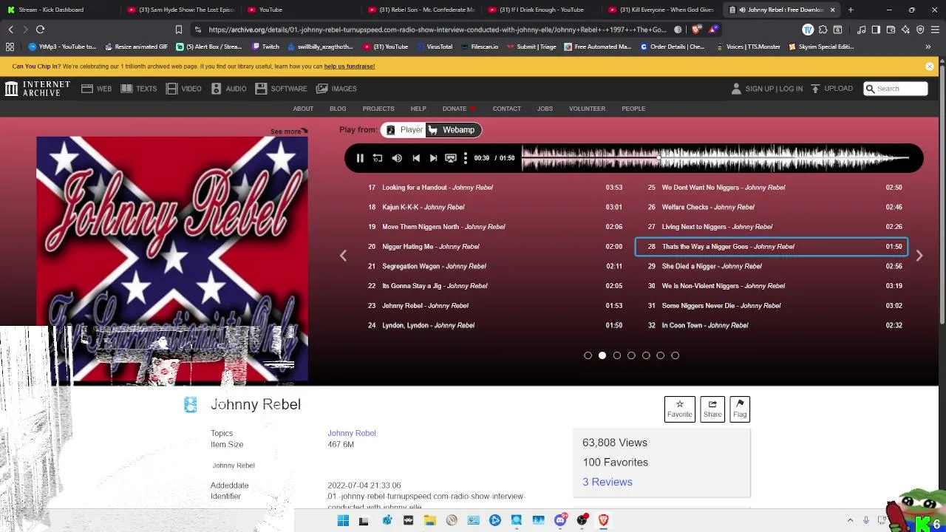
Task: Open the IMAGES media section
Action: [x=336, y=89]
